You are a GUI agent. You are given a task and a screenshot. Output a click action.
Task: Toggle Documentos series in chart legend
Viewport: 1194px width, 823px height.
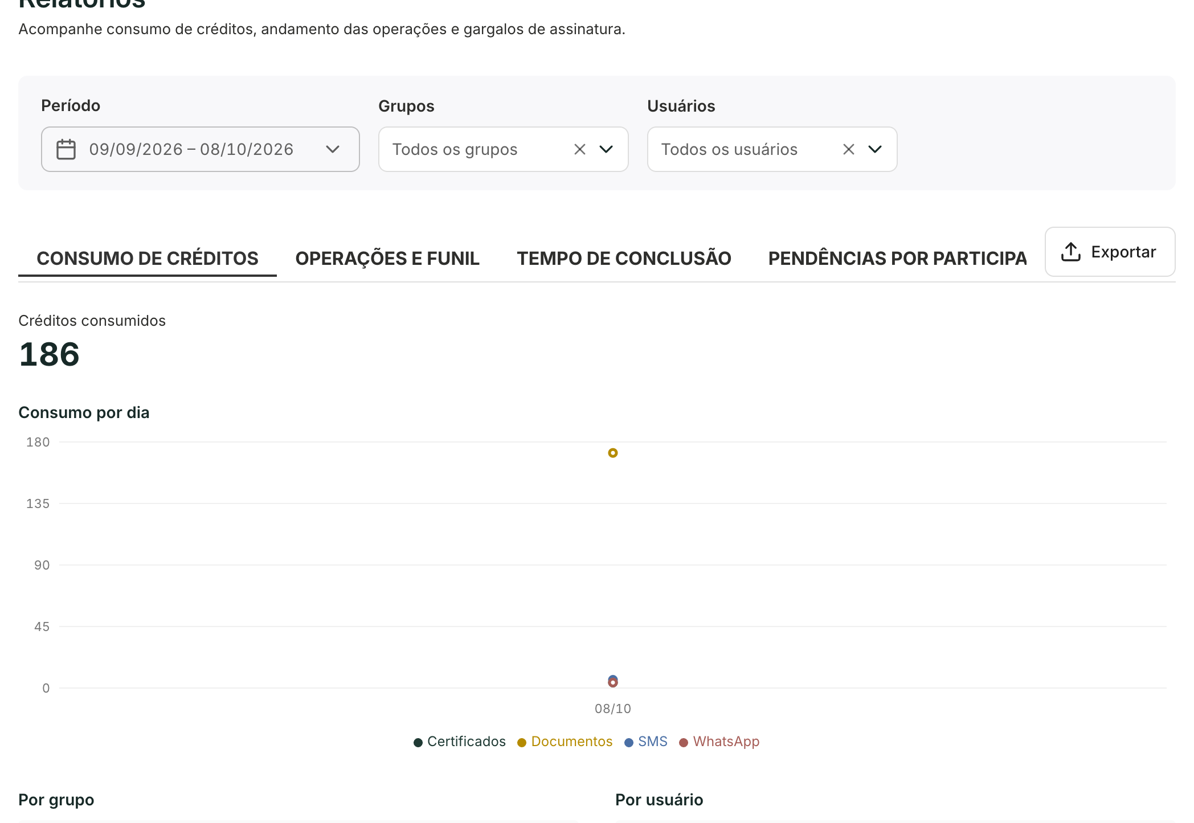click(x=565, y=742)
